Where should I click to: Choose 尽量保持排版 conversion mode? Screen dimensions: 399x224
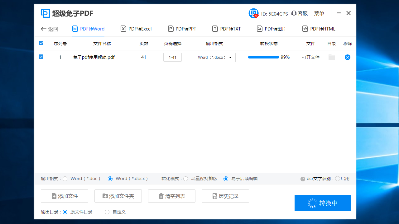click(x=186, y=179)
